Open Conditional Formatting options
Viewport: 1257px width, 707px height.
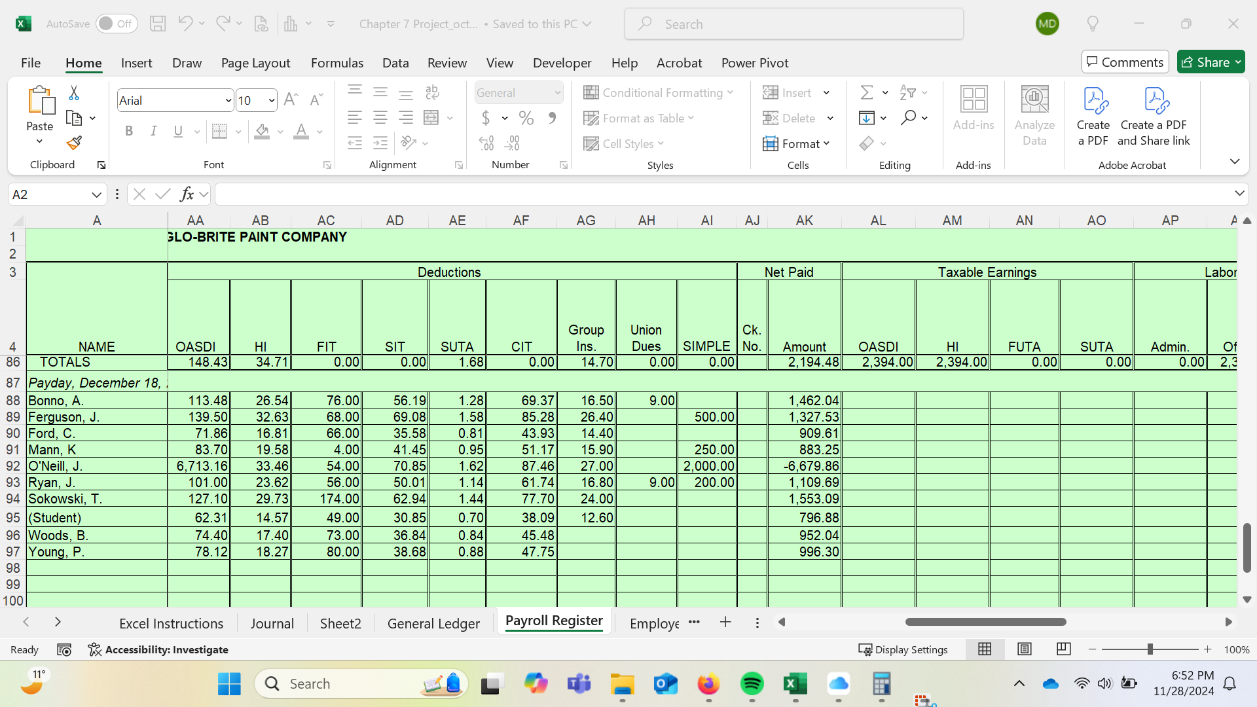pos(659,92)
